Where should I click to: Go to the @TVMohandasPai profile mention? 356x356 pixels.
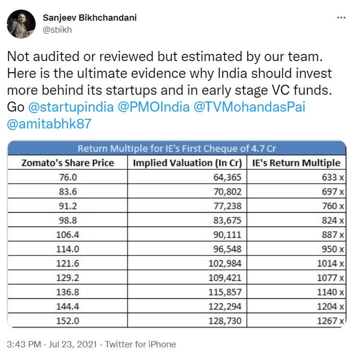point(249,106)
